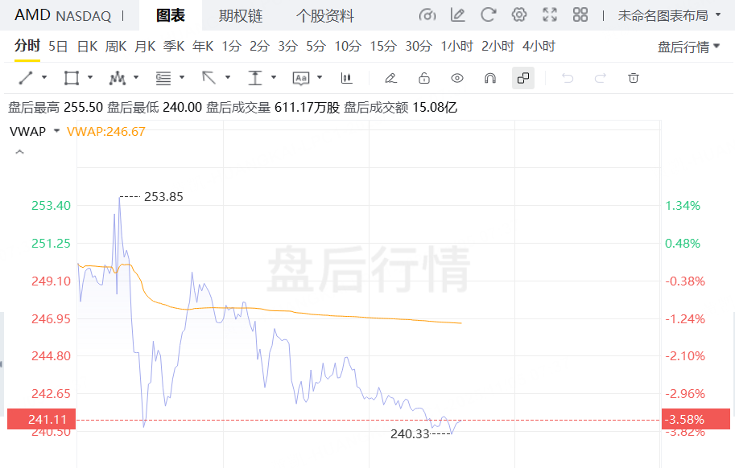Toggle the magnet snap mode
This screenshot has width=735, height=468.
pyautogui.click(x=489, y=78)
